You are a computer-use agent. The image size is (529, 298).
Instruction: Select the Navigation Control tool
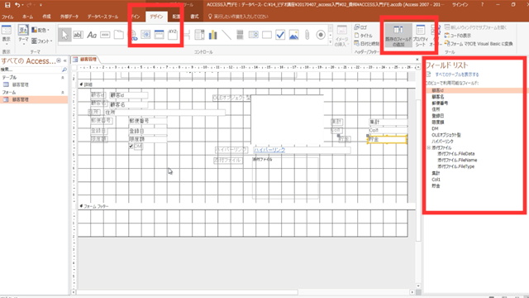coord(159,35)
